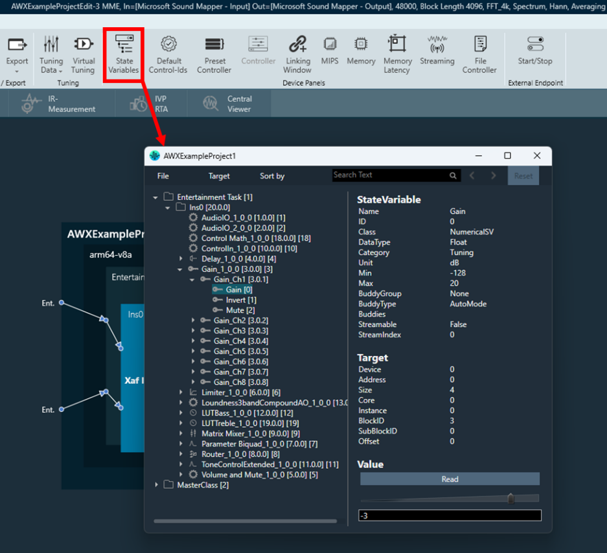
Task: Maximize the AWXExampleProject1 window
Action: (x=507, y=155)
